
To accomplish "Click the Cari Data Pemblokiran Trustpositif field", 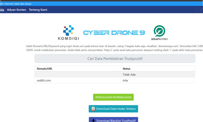I will click(115, 58).
